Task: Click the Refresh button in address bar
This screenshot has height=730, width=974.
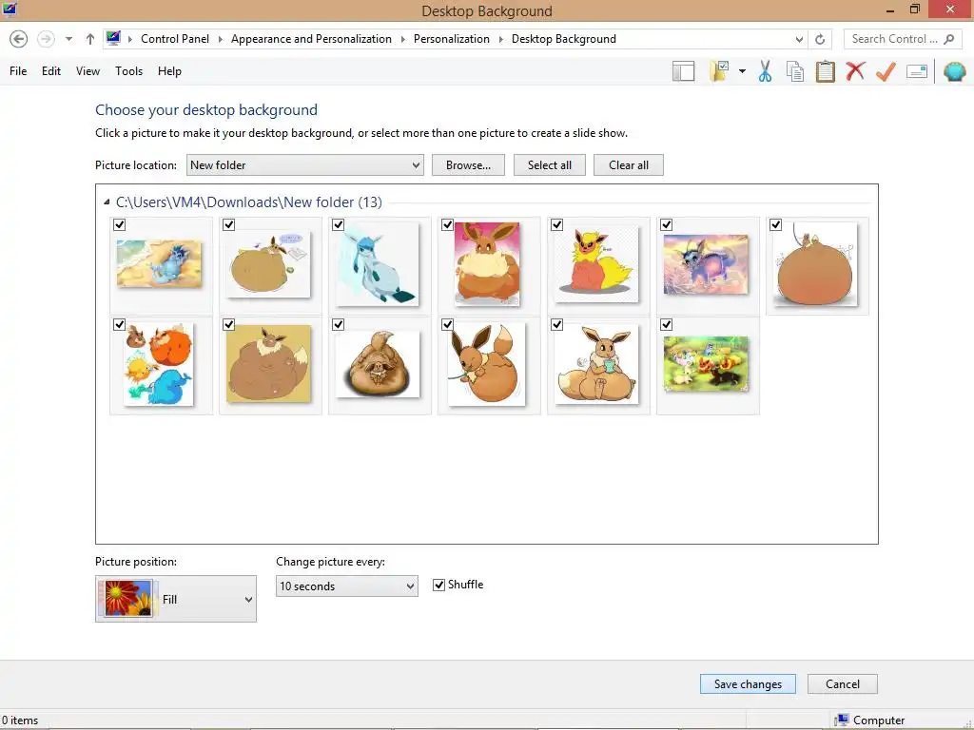Action: 820,39
